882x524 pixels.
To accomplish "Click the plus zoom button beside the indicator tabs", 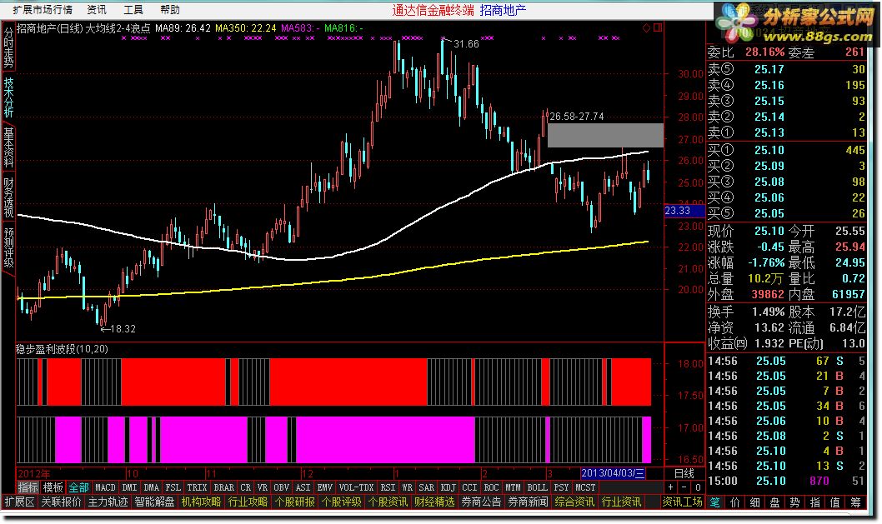I will (x=670, y=487).
